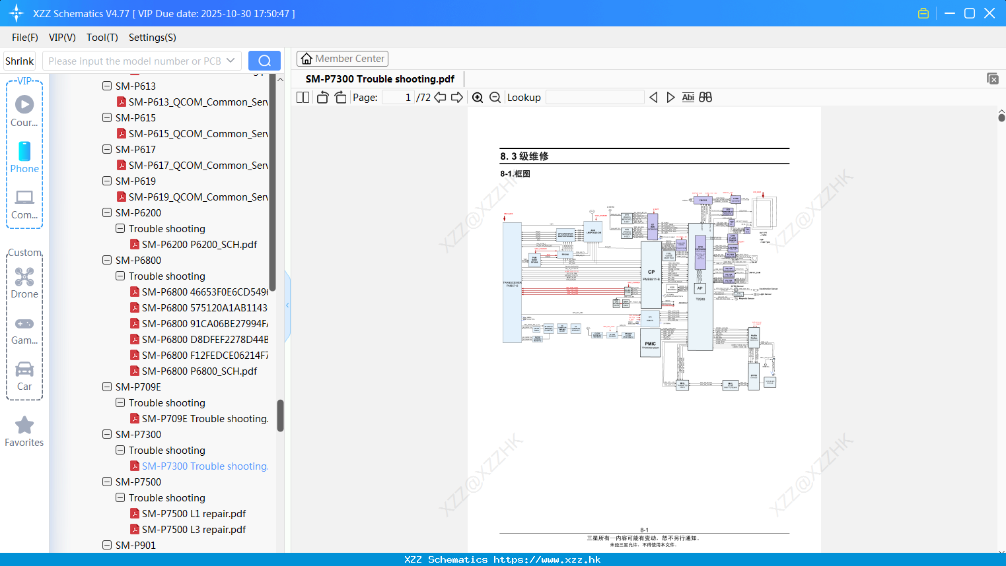Go to next PDF page arrow
This screenshot has width=1006, height=566.
pos(457,97)
